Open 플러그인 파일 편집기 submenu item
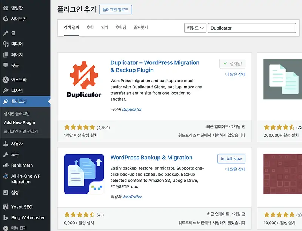This screenshot has width=302, height=231. pos(21,131)
